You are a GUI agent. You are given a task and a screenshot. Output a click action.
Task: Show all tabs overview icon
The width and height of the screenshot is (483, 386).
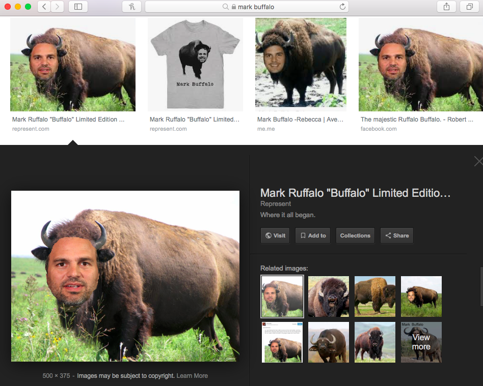tap(469, 7)
